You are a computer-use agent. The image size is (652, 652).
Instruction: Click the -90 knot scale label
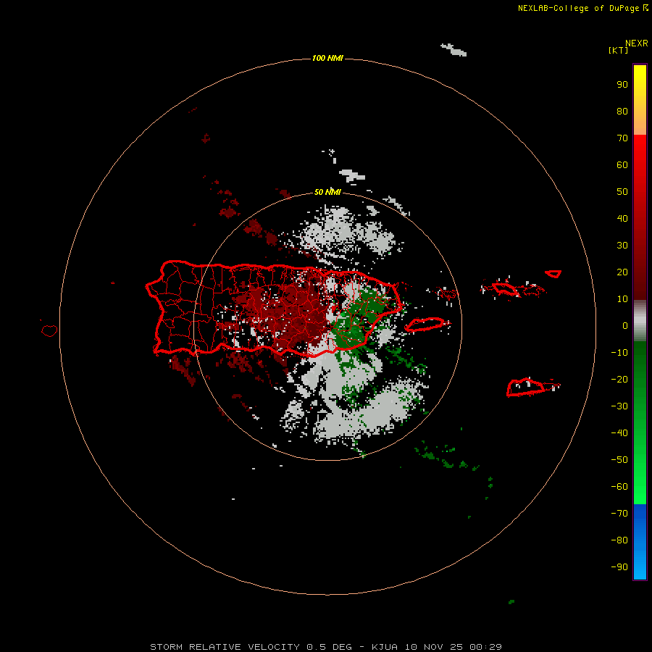(619, 567)
